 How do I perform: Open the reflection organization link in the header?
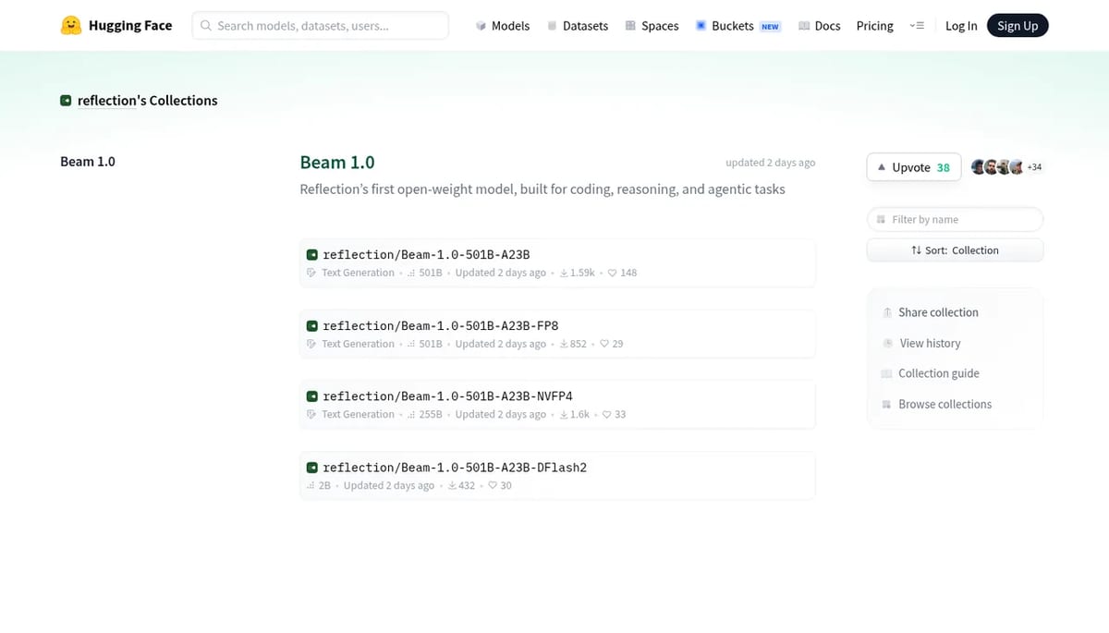tap(106, 101)
